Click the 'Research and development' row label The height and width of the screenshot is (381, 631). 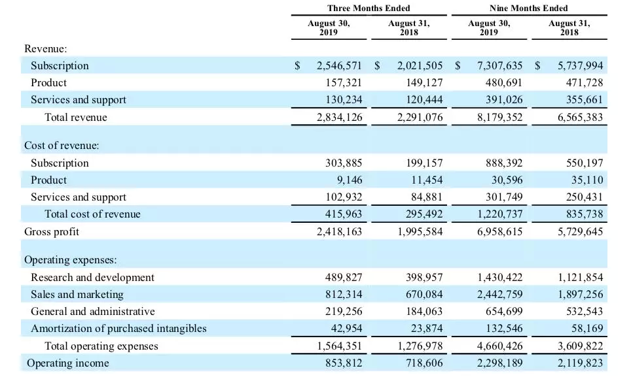click(x=92, y=278)
